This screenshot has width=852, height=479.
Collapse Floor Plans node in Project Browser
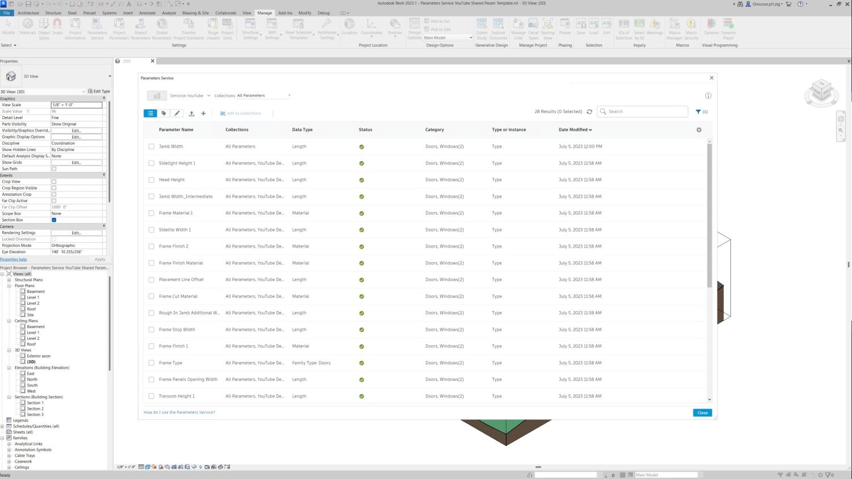click(9, 286)
